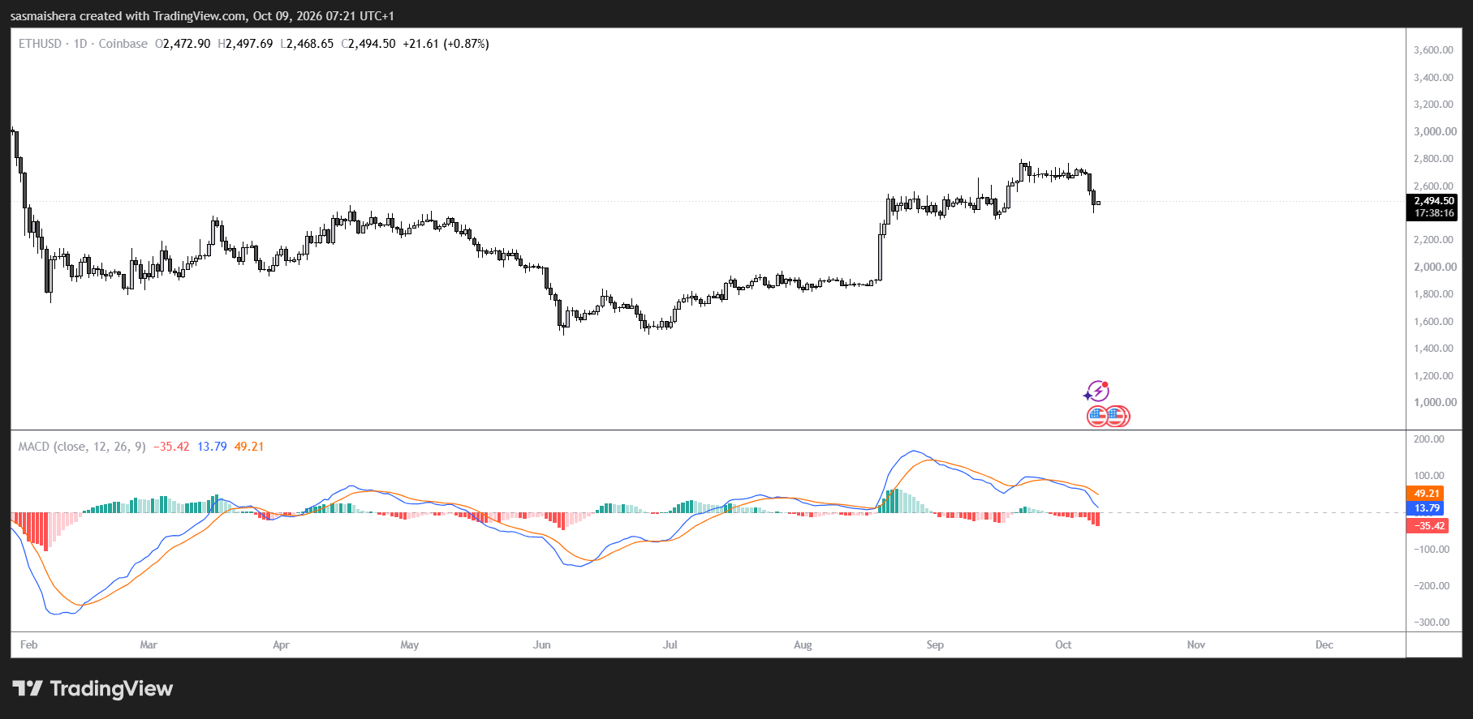This screenshot has height=719, width=1473.
Task: Click the orange 49.21 scale tag
Action: tap(1425, 493)
